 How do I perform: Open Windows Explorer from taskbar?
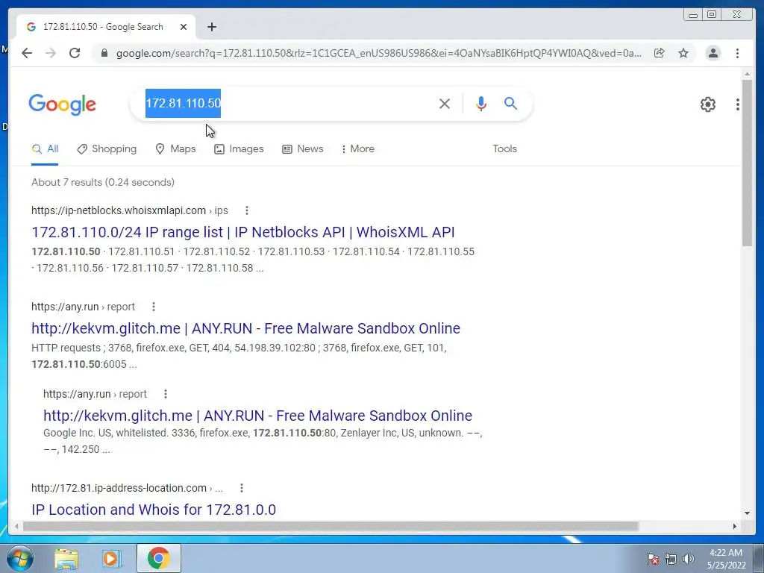[66, 559]
